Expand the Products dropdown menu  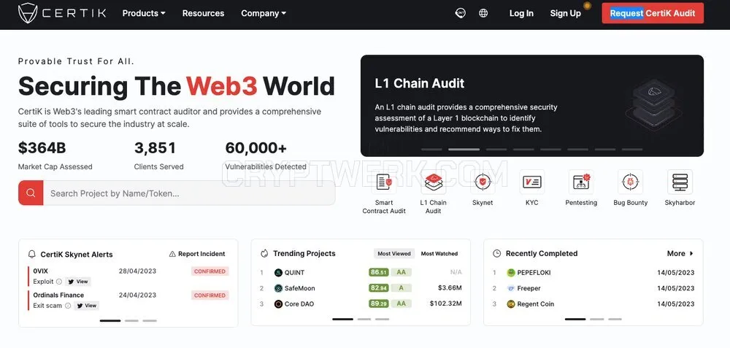coord(143,13)
